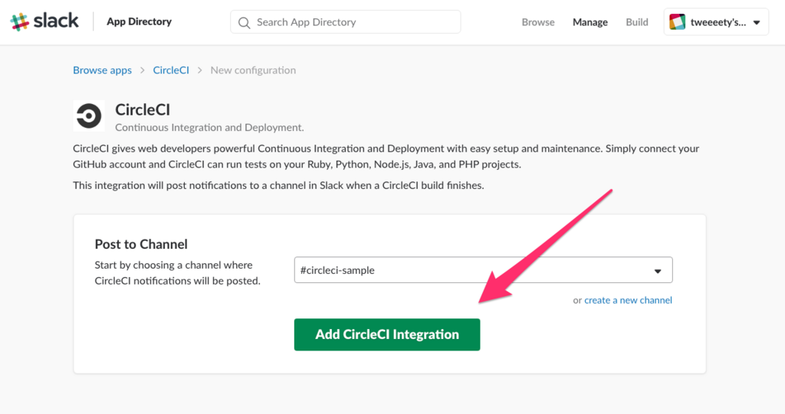Screen dimensions: 785x414
Task: Select the Manage menu item
Action: click(x=590, y=22)
